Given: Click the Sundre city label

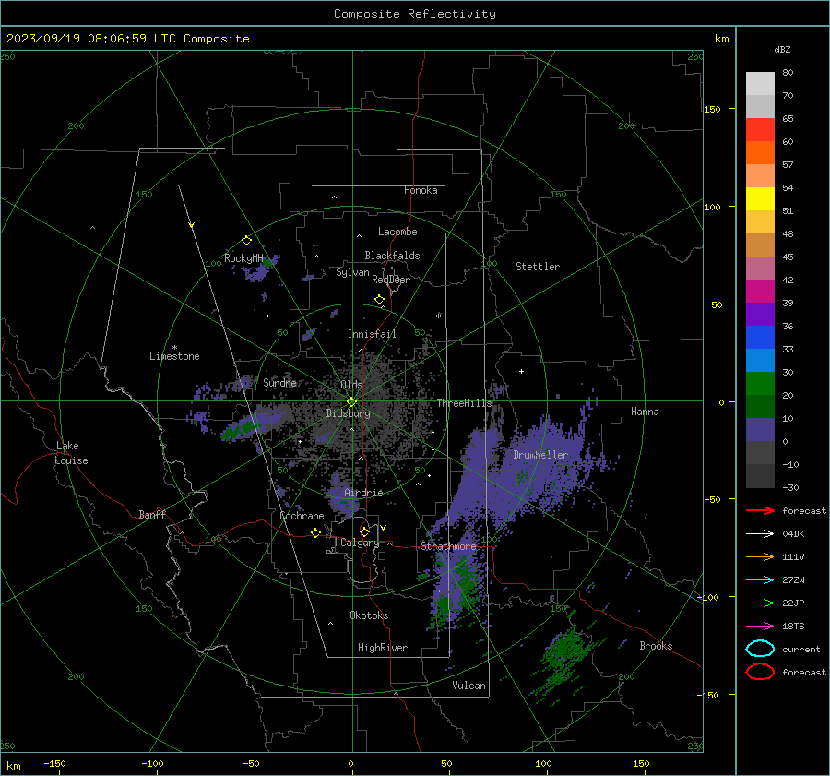Looking at the screenshot, I should pyautogui.click(x=280, y=382).
